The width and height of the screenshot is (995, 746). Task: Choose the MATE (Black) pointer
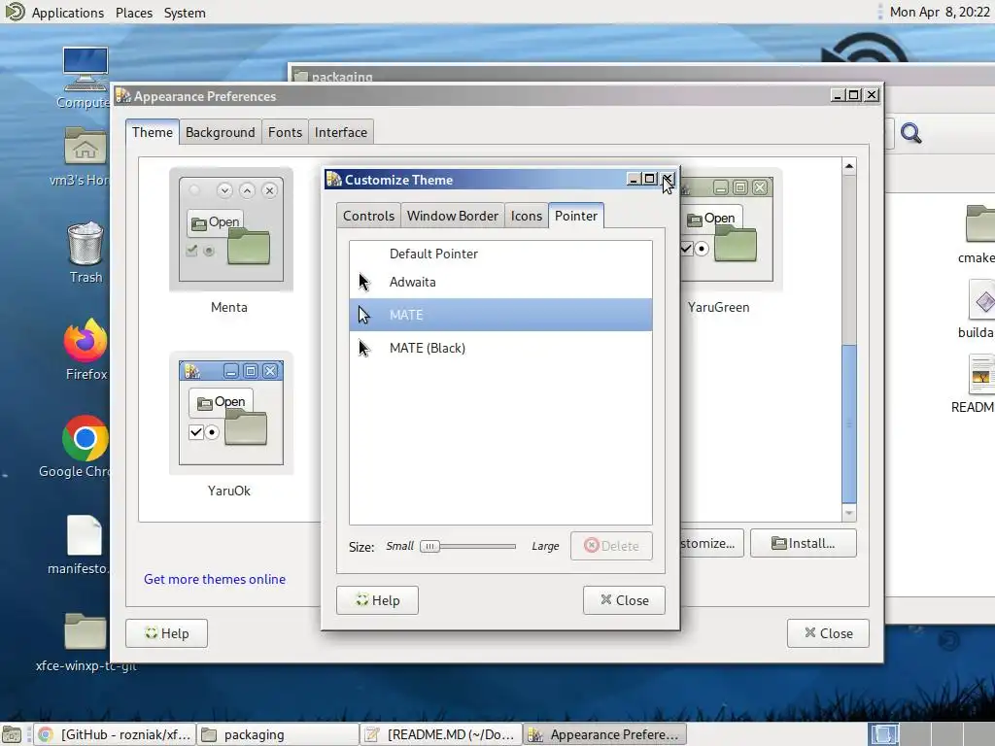500,348
